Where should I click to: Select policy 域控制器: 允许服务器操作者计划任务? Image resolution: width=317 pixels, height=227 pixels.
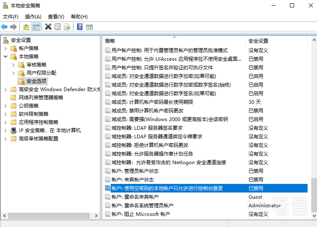click(x=152, y=154)
